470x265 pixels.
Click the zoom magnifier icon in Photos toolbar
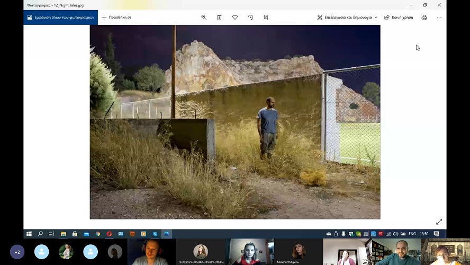[204, 17]
